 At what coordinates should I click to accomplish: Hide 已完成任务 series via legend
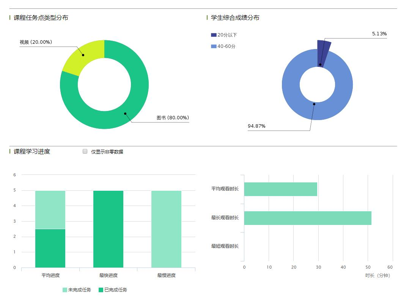click(x=113, y=290)
